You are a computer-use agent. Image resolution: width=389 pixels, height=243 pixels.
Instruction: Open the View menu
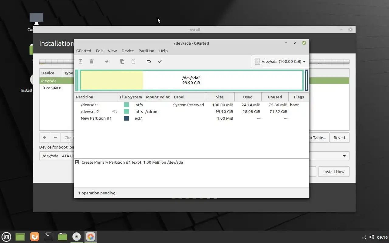click(112, 51)
